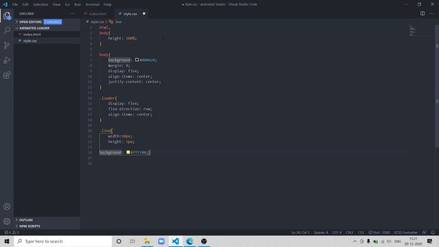Screen dimensions: 439x247
Task: Open Microsoft Edge from taskbar
Action: click(x=190, y=241)
